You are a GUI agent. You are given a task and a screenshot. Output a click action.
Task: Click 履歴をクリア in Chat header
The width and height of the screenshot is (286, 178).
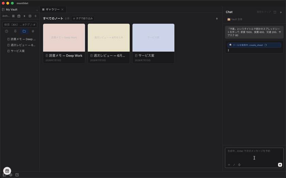264,12
